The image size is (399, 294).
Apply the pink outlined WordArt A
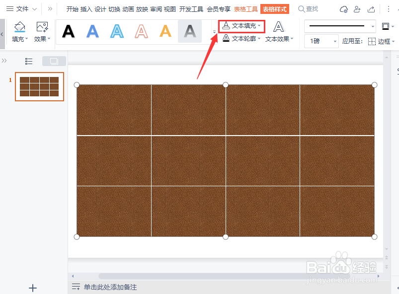tap(141, 31)
